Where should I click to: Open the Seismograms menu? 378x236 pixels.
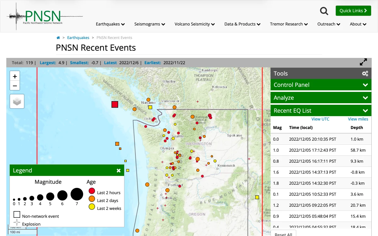click(150, 24)
